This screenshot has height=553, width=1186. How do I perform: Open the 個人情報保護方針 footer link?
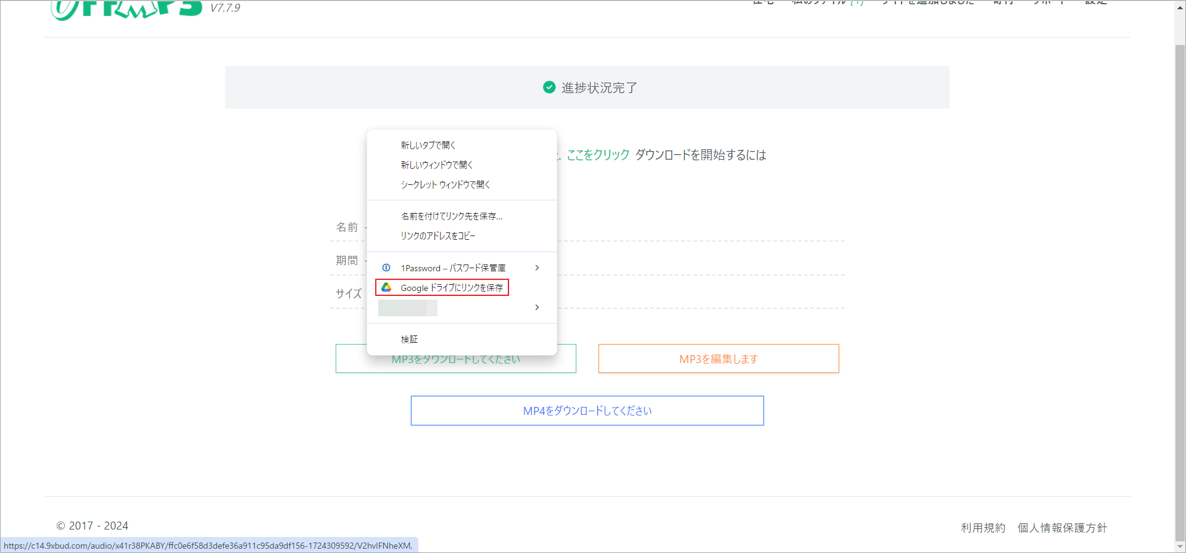(1062, 528)
